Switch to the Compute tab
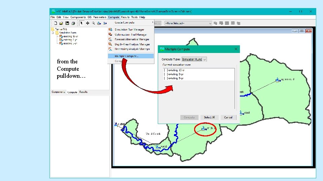323x181 pixels. (x=72, y=92)
